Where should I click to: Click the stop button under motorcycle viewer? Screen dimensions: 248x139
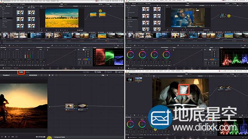[x=5, y=137]
